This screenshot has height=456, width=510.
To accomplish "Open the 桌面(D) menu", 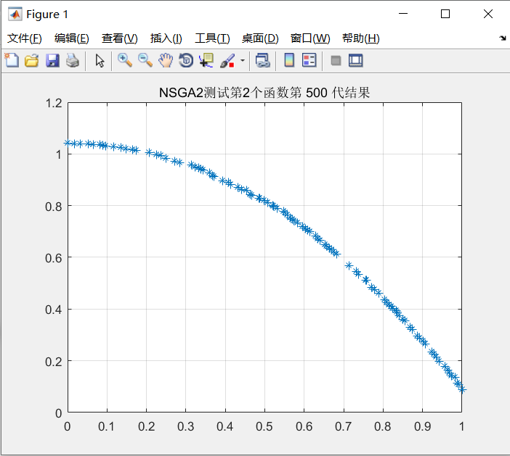I will point(260,38).
